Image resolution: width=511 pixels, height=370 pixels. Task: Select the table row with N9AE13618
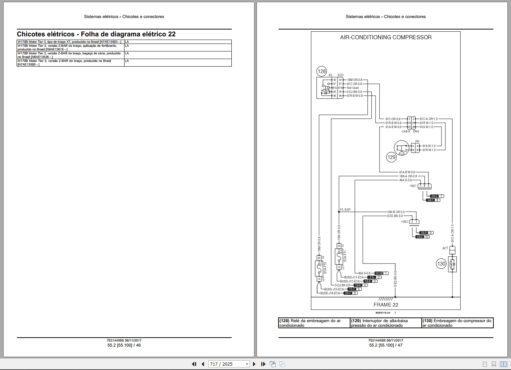point(124,48)
